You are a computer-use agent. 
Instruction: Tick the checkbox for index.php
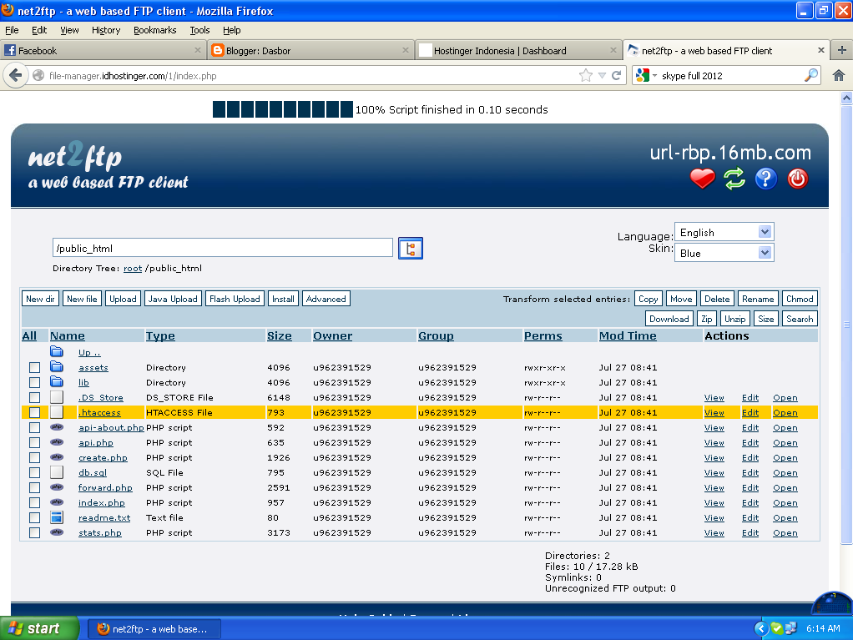[x=34, y=503]
